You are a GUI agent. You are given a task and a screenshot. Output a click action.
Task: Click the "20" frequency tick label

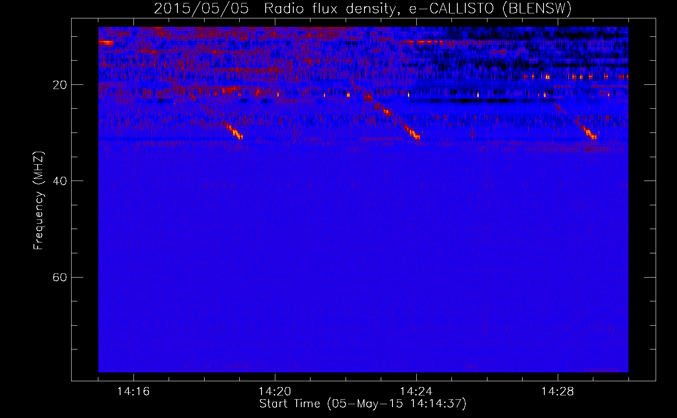(60, 85)
